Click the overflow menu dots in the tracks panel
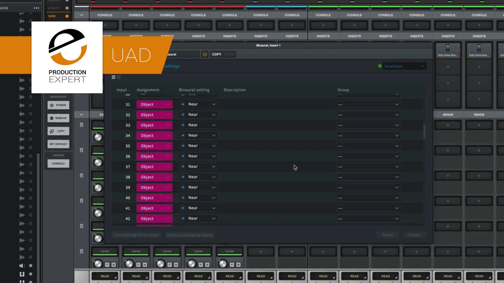504x283 pixels. click(36, 8)
